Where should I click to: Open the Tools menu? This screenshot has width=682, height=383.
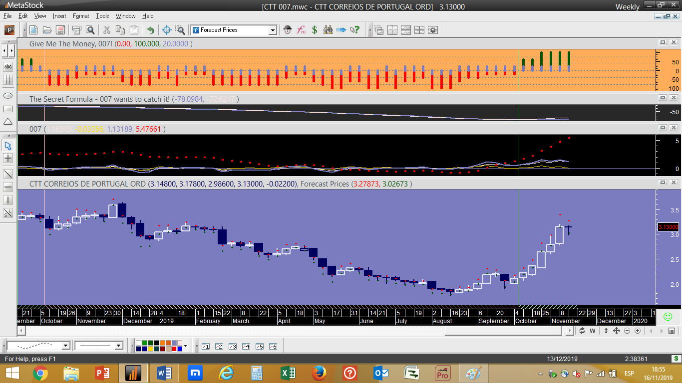[x=102, y=16]
